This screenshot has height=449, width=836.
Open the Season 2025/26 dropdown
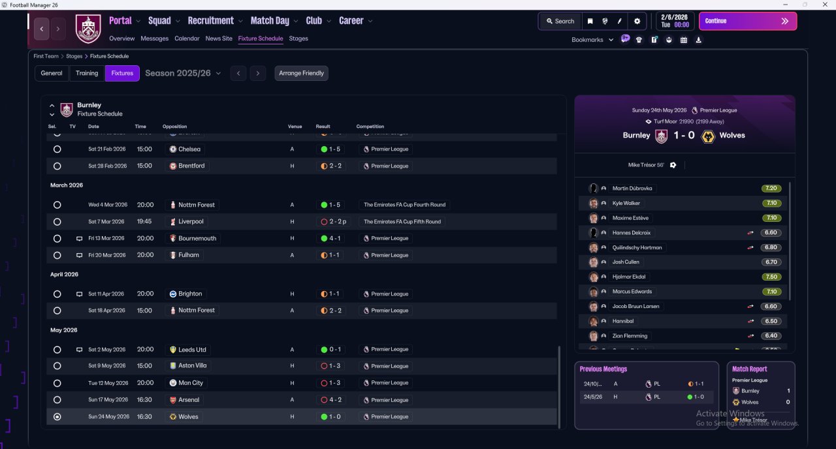(x=183, y=73)
